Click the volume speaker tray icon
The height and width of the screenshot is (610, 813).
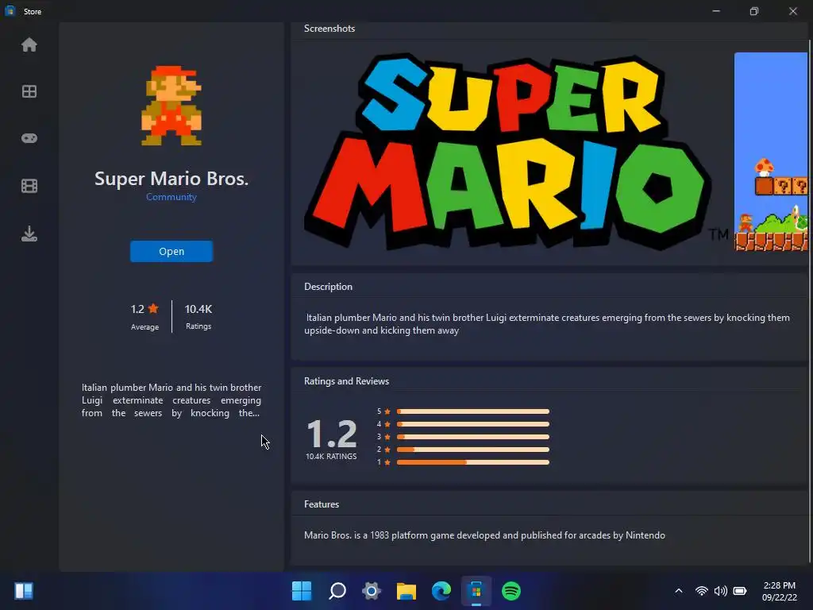[x=721, y=591]
